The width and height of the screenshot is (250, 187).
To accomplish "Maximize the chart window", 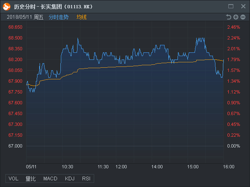I will [231, 6].
